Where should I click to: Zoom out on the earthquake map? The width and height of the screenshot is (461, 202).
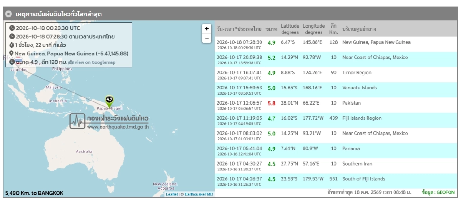click(x=207, y=38)
